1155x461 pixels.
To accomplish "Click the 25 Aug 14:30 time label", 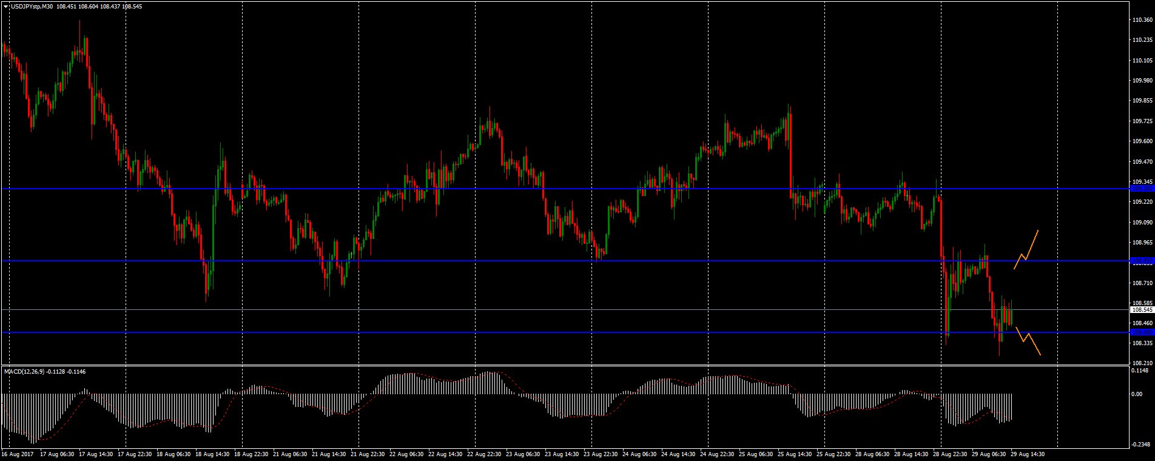I will (794, 454).
